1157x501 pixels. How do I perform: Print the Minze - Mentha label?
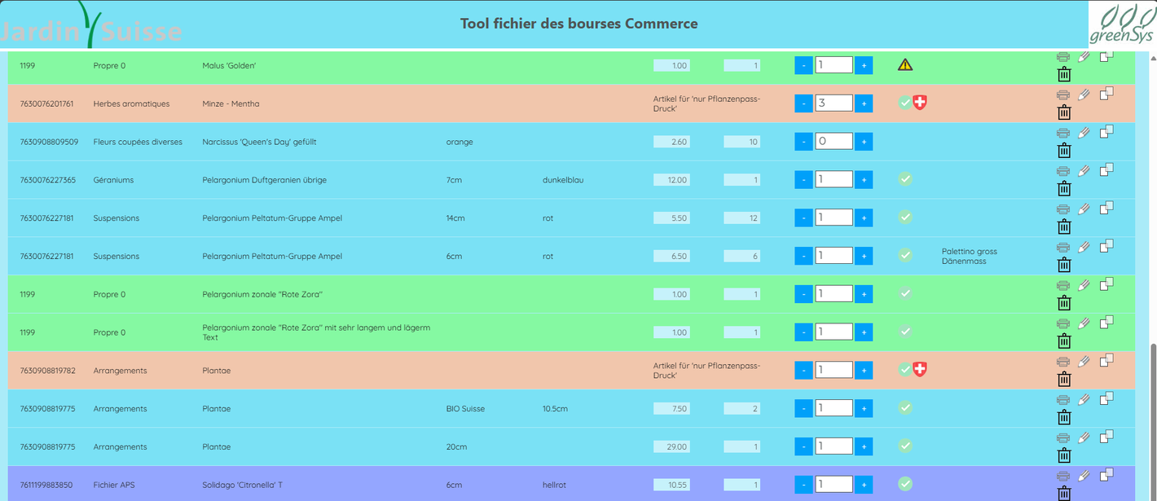point(1063,94)
